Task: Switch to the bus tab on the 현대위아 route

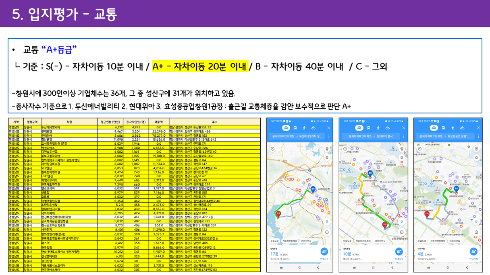Action: pos(369,128)
